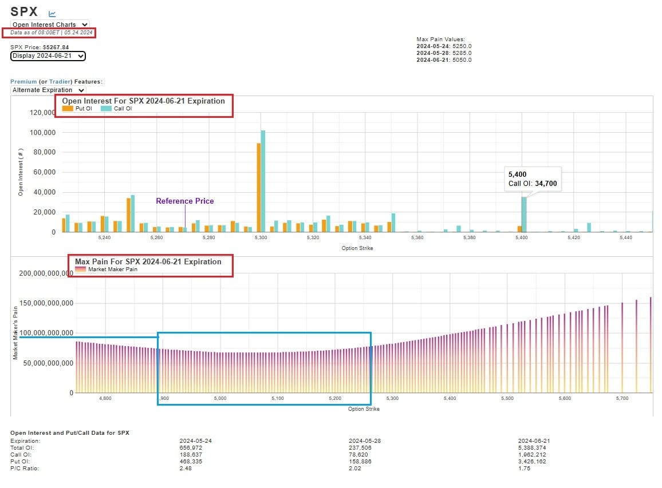This screenshot has width=662, height=488.
Task: Click the 2024-05-28 expiration column header
Action: [x=365, y=441]
